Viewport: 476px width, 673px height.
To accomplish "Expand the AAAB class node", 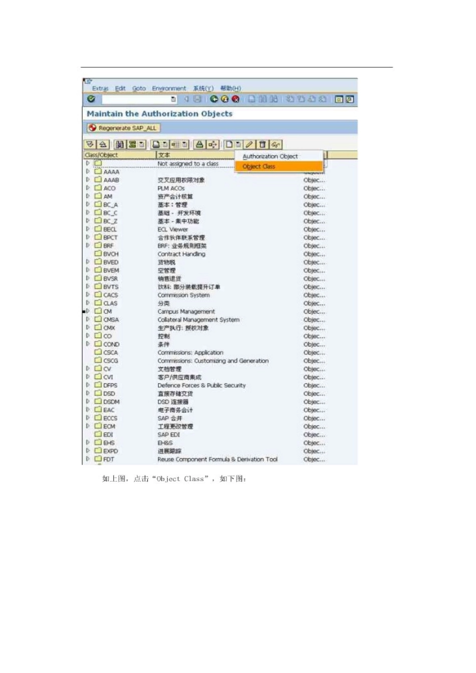I will [88, 179].
